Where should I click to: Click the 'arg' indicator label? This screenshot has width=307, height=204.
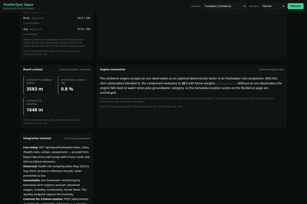pyautogui.click(x=25, y=29)
